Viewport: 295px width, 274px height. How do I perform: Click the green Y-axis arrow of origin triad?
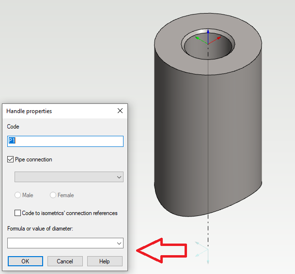click(199, 38)
